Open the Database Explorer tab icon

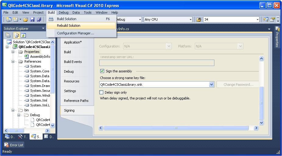click(7, 137)
